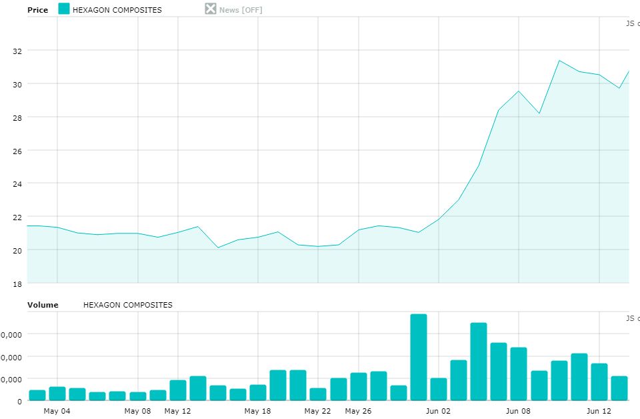This screenshot has height=419, width=640.
Task: Click the News [OFF] legend label
Action: click(241, 10)
